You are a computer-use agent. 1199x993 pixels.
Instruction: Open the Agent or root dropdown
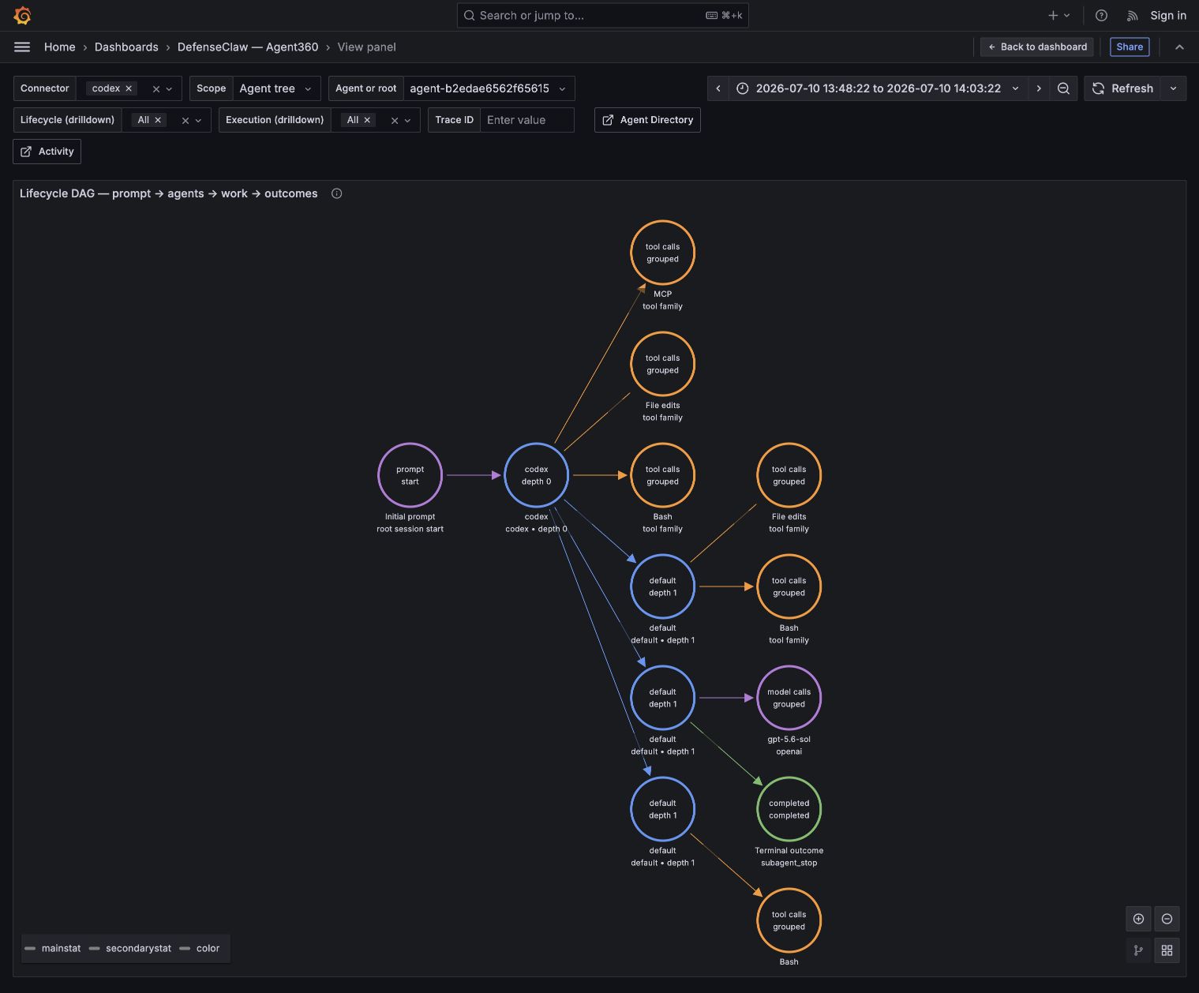489,88
